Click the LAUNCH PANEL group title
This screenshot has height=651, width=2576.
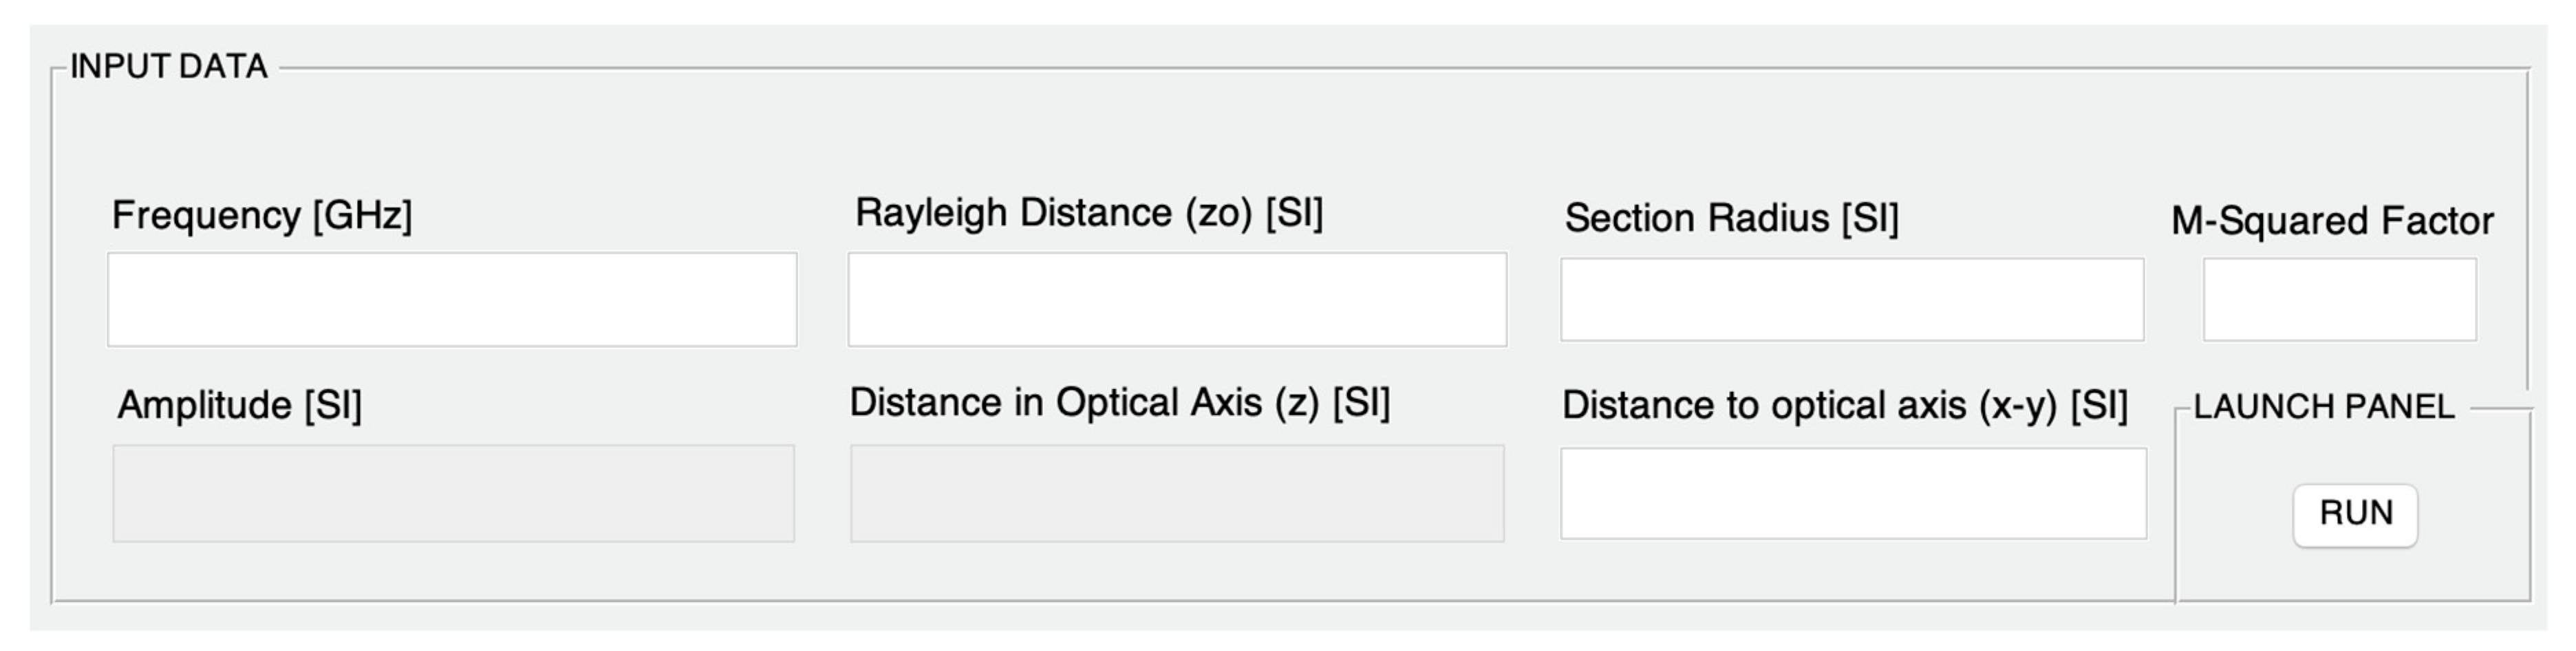coord(2323,408)
